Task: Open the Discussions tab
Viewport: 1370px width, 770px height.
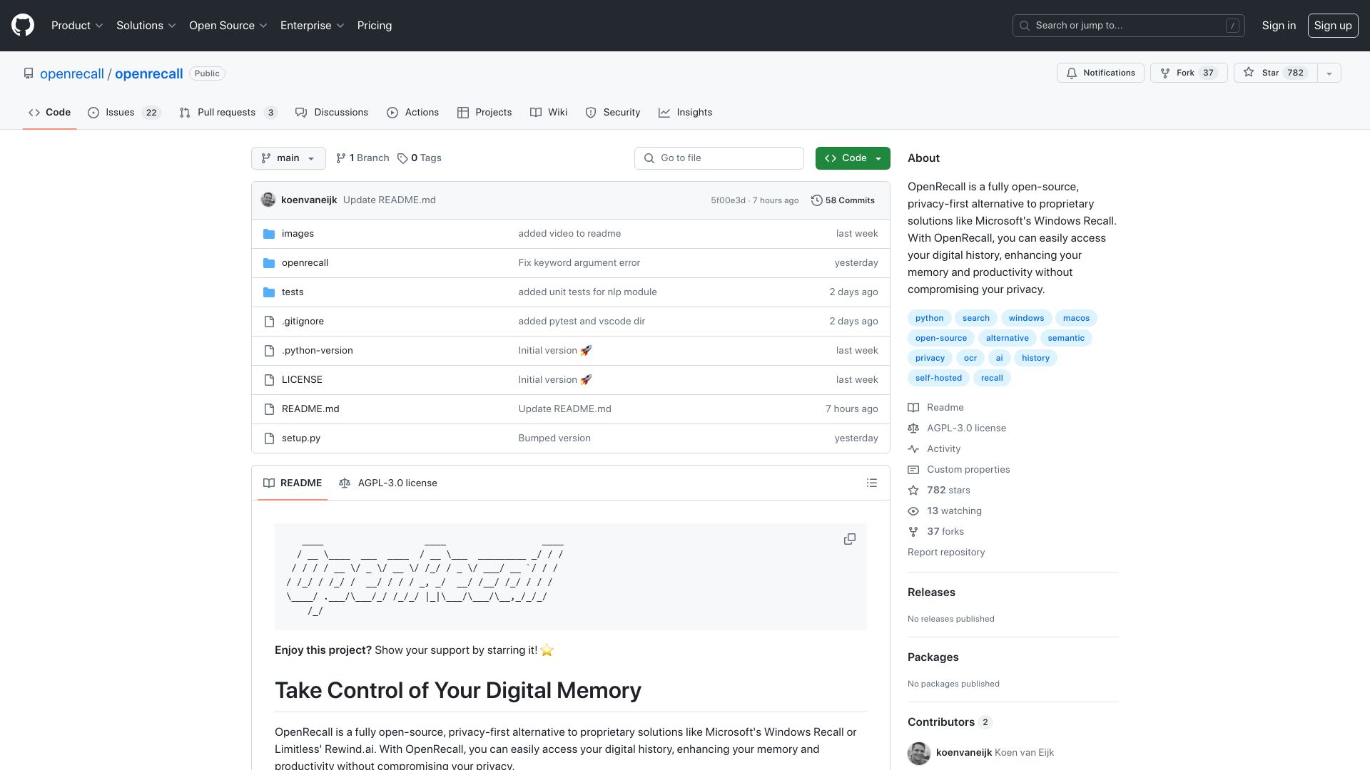Action: point(332,112)
